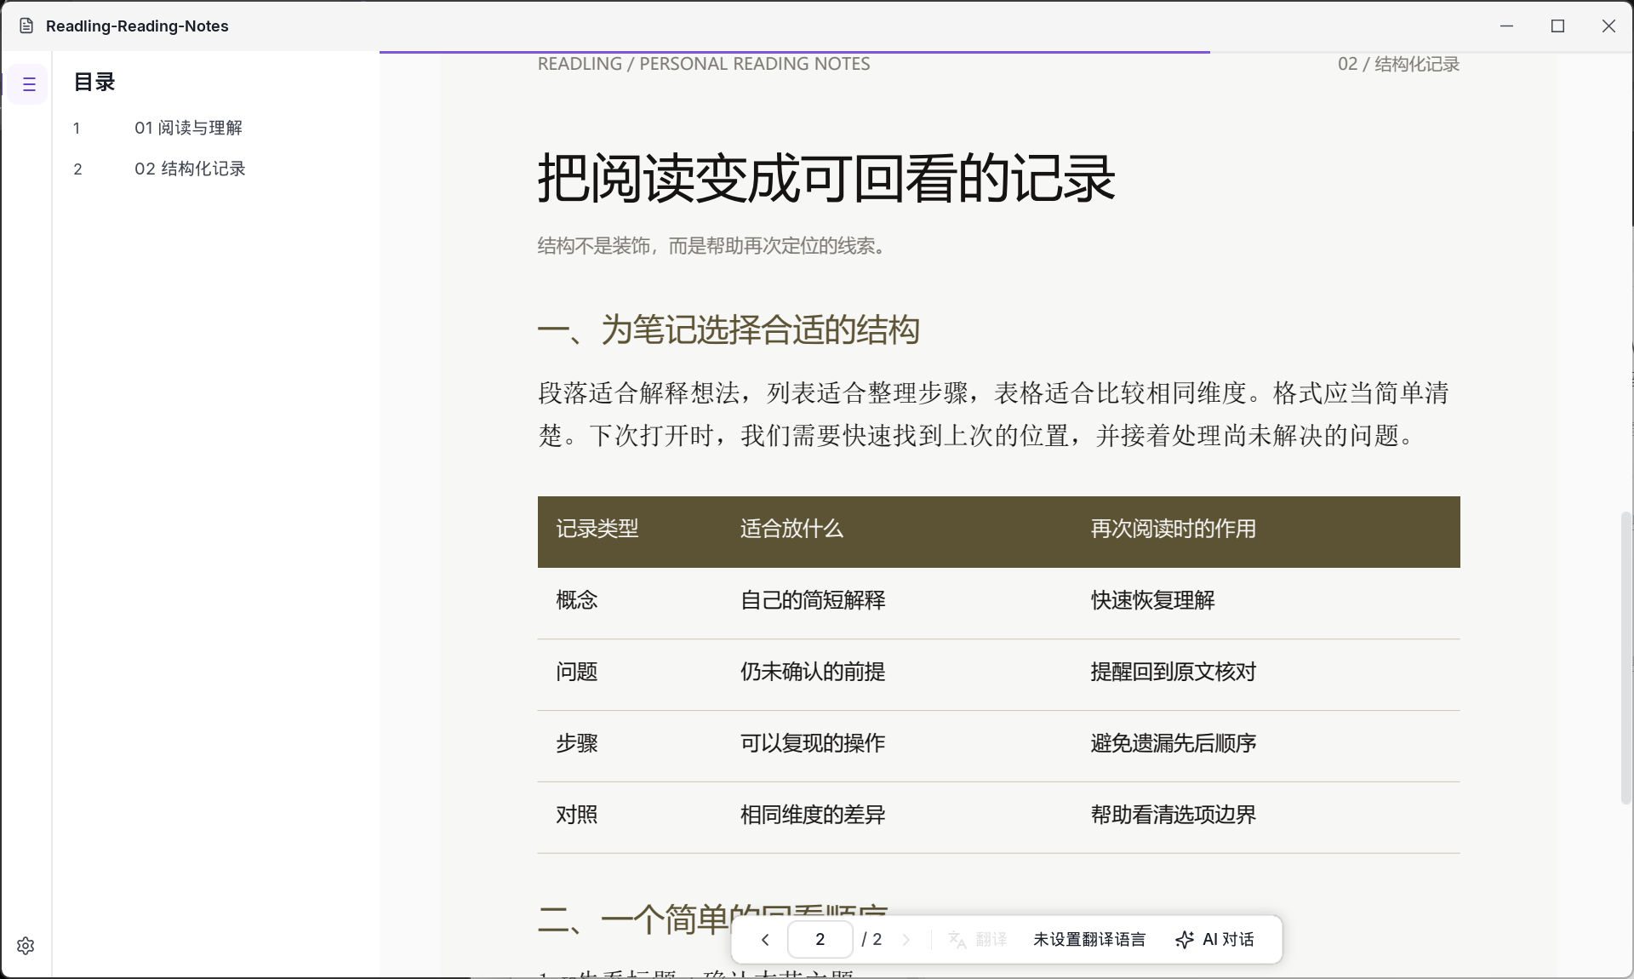The image size is (1634, 979).
Task: Click the vertical scrollbar on the right
Action: point(1626,657)
